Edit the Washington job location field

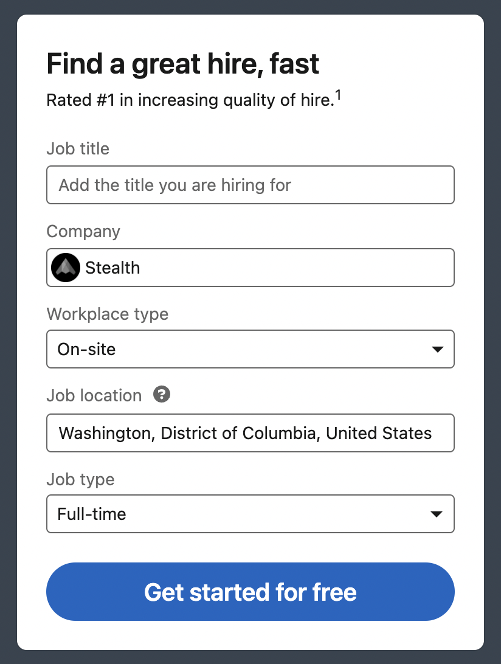[250, 433]
